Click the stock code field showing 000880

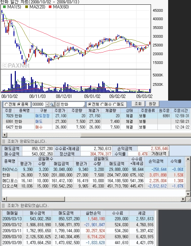click(39, 104)
